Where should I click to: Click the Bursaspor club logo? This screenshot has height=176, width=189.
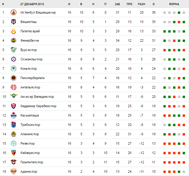[13, 50]
